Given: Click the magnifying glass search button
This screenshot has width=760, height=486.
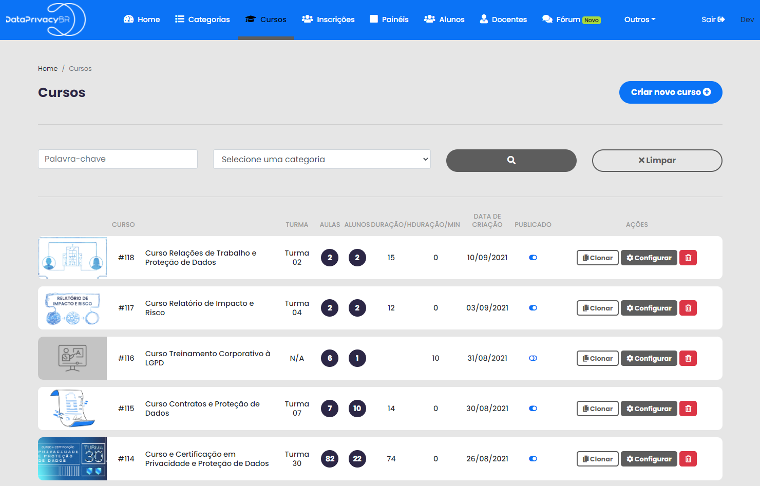Looking at the screenshot, I should 511,161.
